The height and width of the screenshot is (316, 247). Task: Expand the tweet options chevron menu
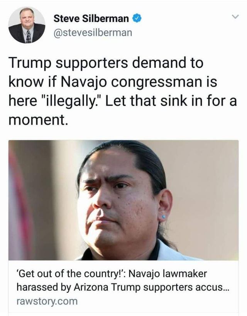point(235,16)
